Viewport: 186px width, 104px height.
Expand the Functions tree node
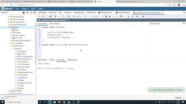click(16, 70)
